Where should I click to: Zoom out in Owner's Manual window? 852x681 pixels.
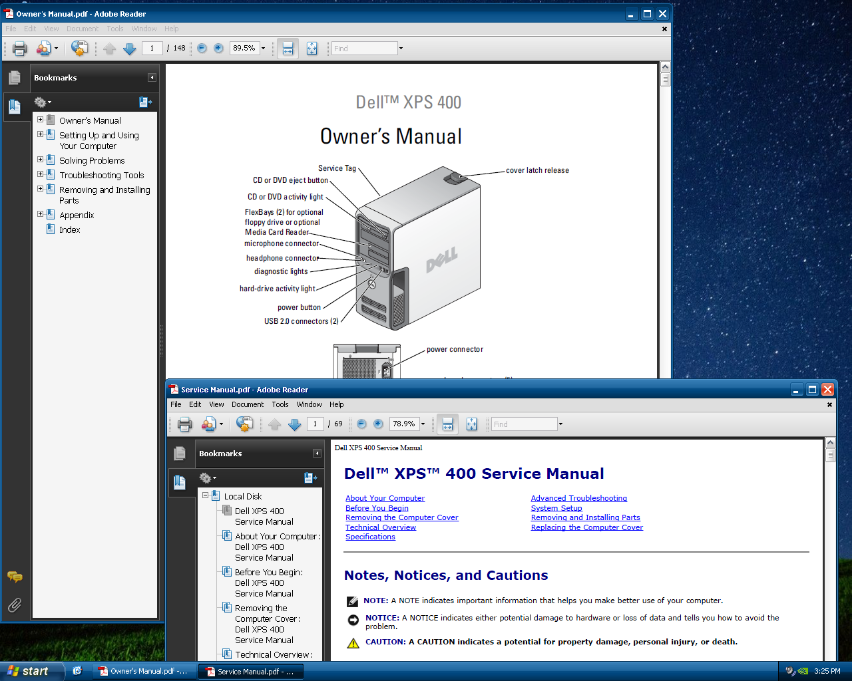tap(202, 48)
